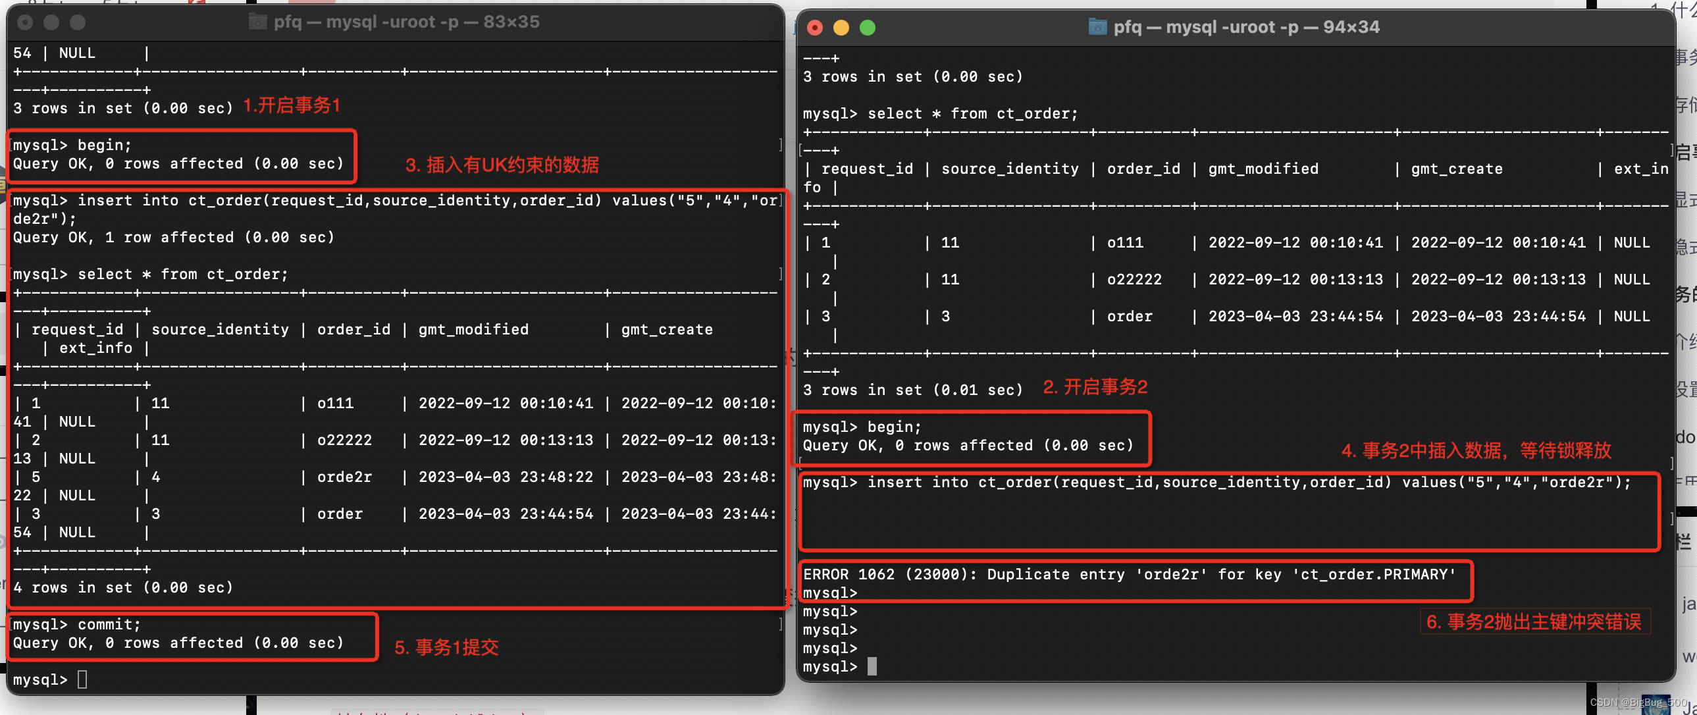Click 'gmt_create' header in right terminal
The image size is (1697, 715).
point(1457,169)
